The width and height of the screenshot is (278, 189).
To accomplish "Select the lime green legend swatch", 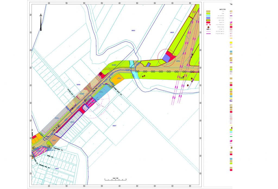I will (208, 13).
